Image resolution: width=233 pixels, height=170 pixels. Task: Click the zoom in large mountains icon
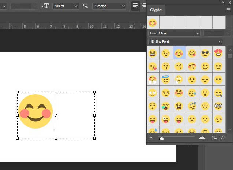tap(202, 138)
